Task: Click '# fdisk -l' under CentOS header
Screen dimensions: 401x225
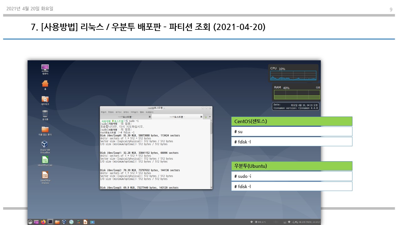Action: pos(292,142)
